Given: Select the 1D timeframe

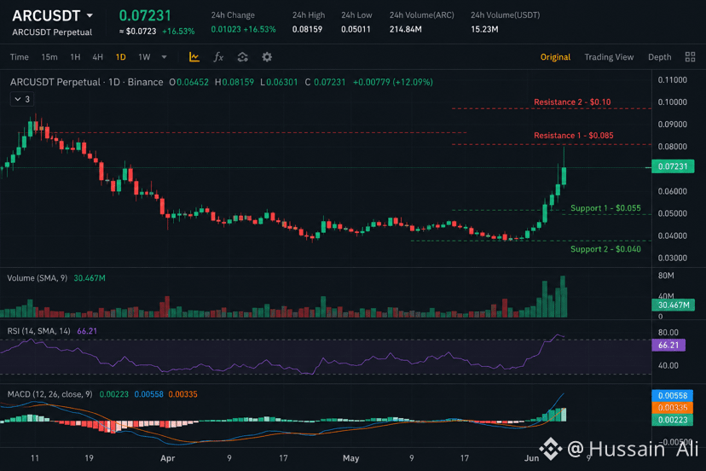Looking at the screenshot, I should tap(121, 57).
